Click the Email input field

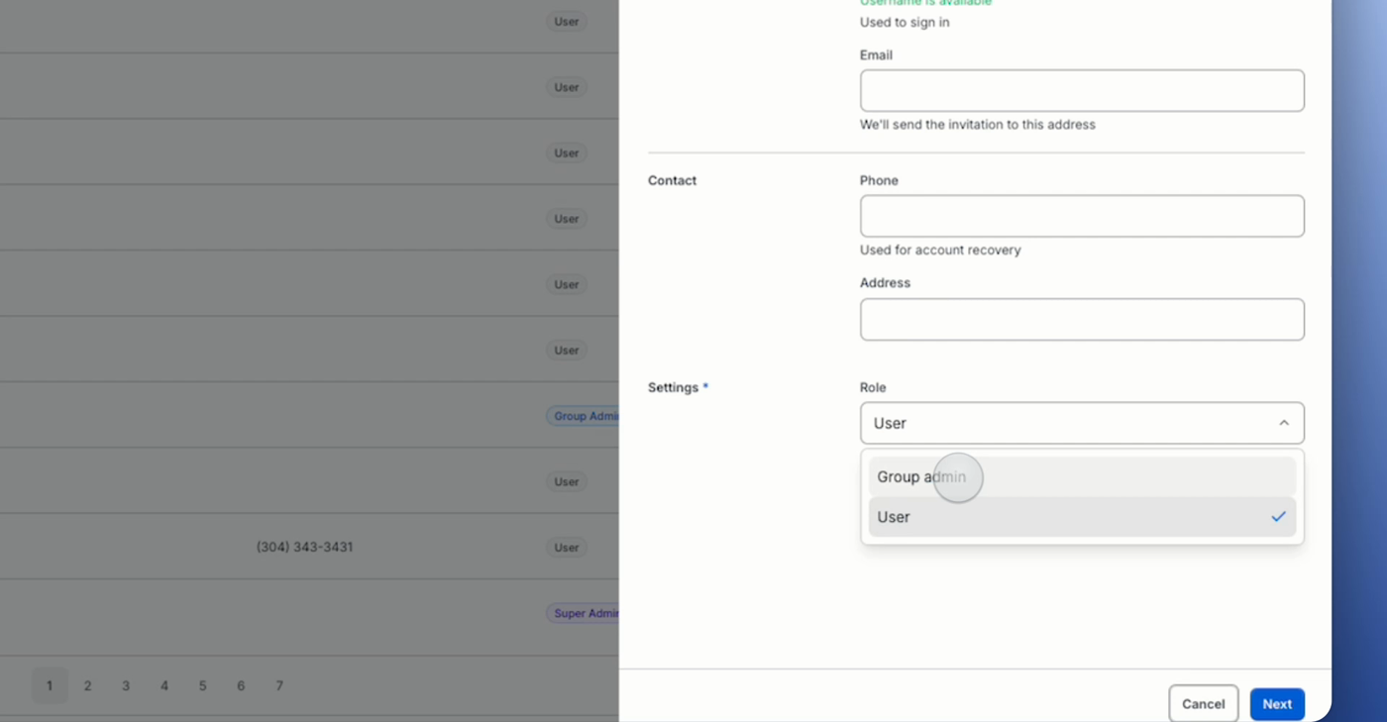click(x=1082, y=90)
